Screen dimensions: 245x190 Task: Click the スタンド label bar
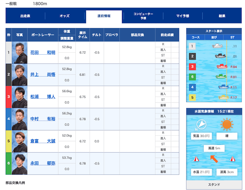coord(214,185)
